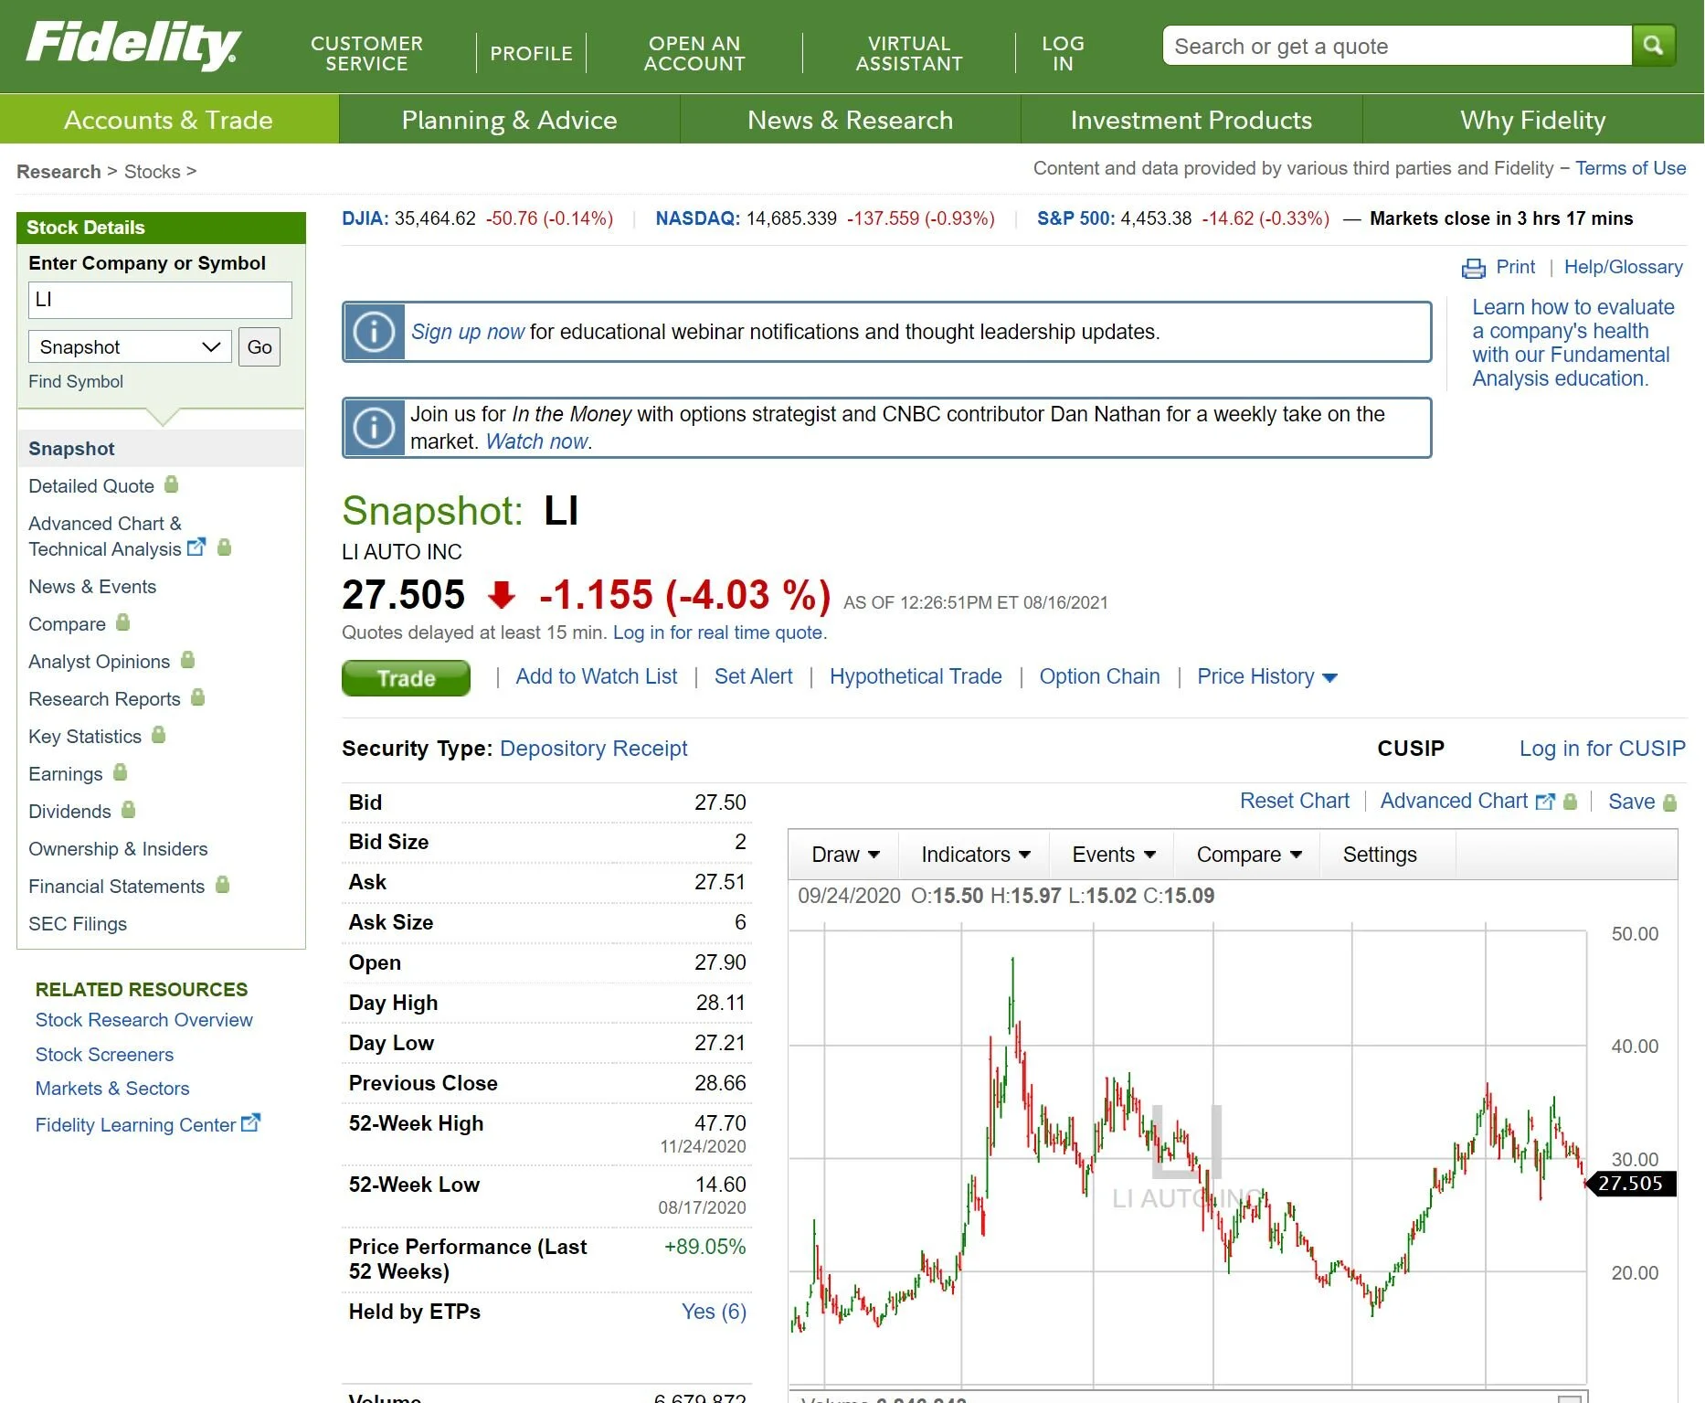Click the printer icon next to Print
The image size is (1705, 1403).
[x=1474, y=269]
